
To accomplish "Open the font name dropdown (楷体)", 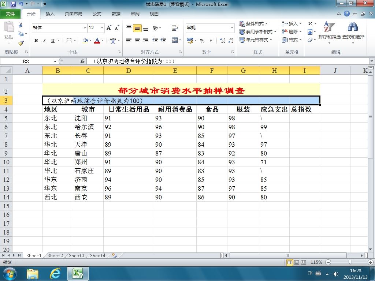I will [x=85, y=28].
